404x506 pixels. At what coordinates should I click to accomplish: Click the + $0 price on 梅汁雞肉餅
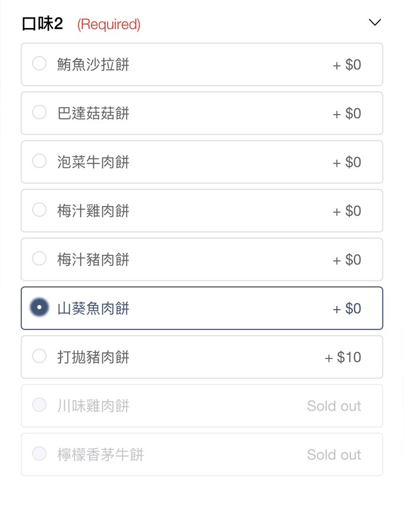coord(347,211)
